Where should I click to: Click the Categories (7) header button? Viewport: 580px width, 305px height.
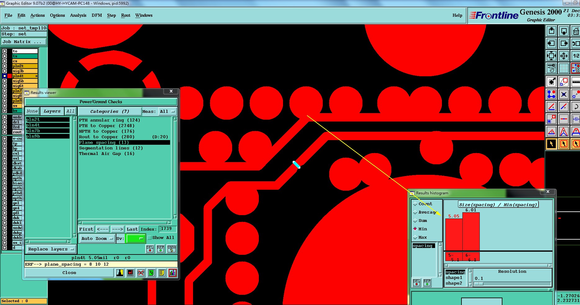[x=110, y=111]
